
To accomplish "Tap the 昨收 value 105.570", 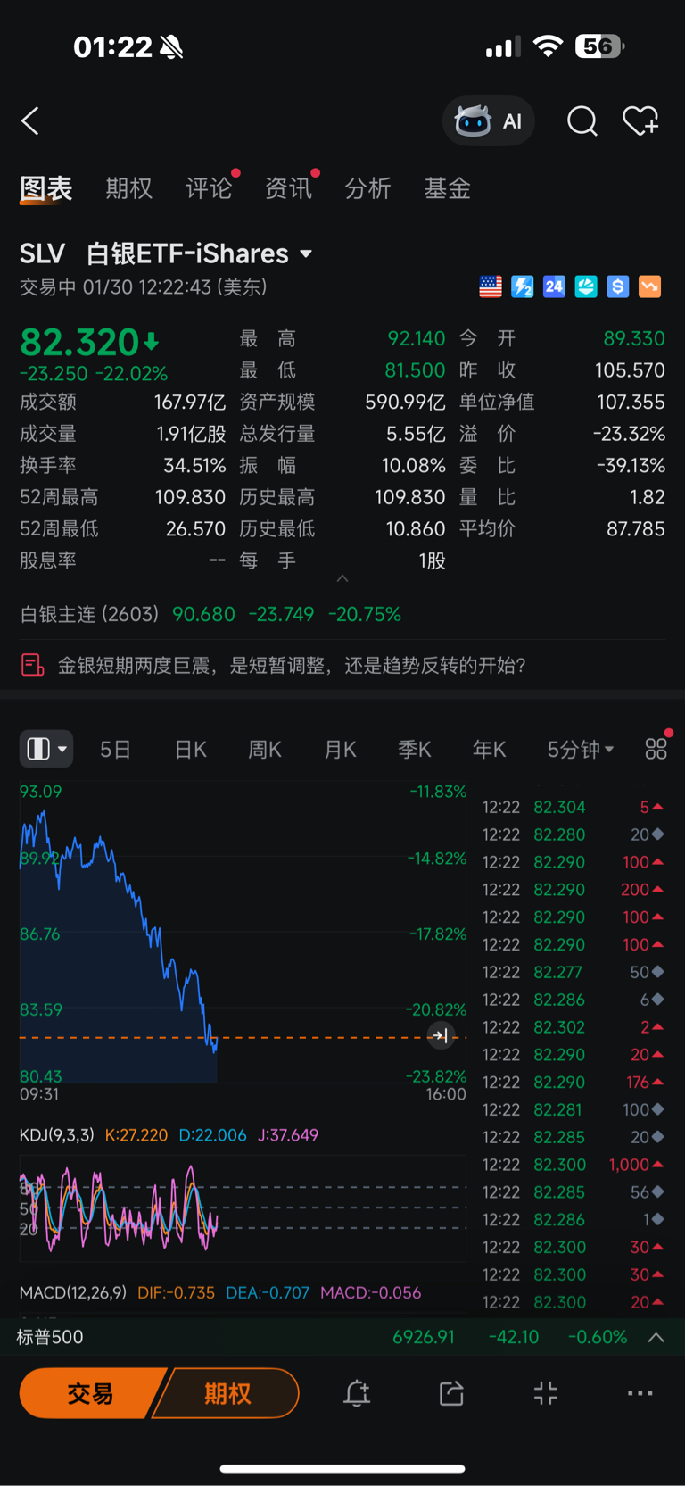I will coord(630,369).
